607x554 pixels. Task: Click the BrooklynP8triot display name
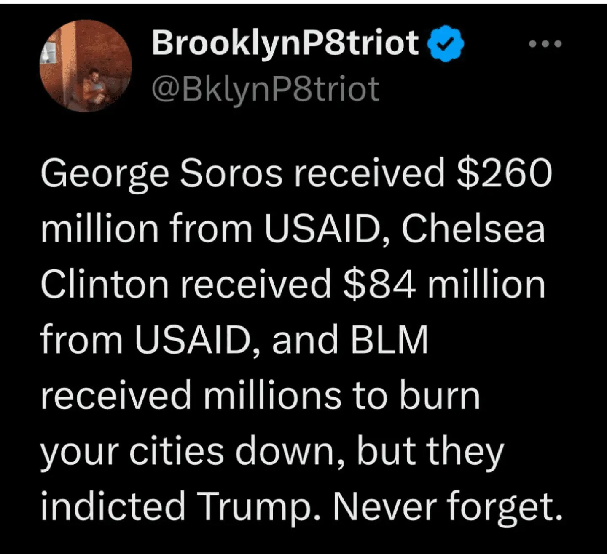(x=285, y=43)
